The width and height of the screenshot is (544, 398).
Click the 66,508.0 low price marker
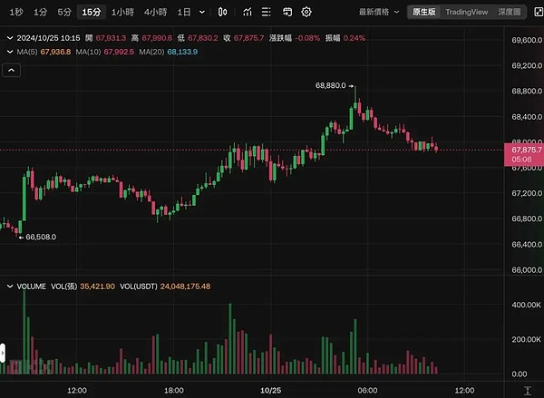pos(41,237)
